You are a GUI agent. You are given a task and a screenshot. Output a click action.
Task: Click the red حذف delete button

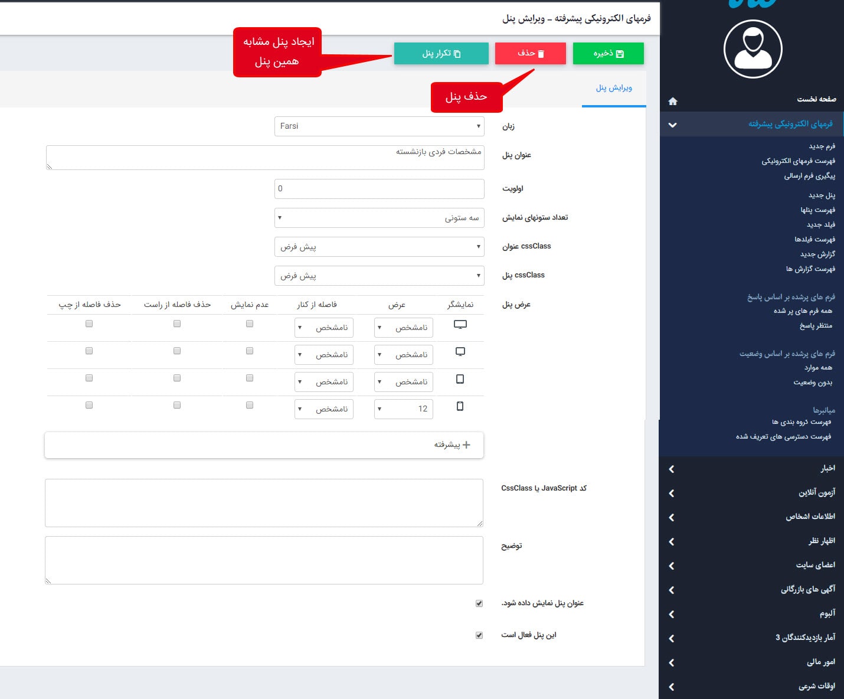click(530, 54)
